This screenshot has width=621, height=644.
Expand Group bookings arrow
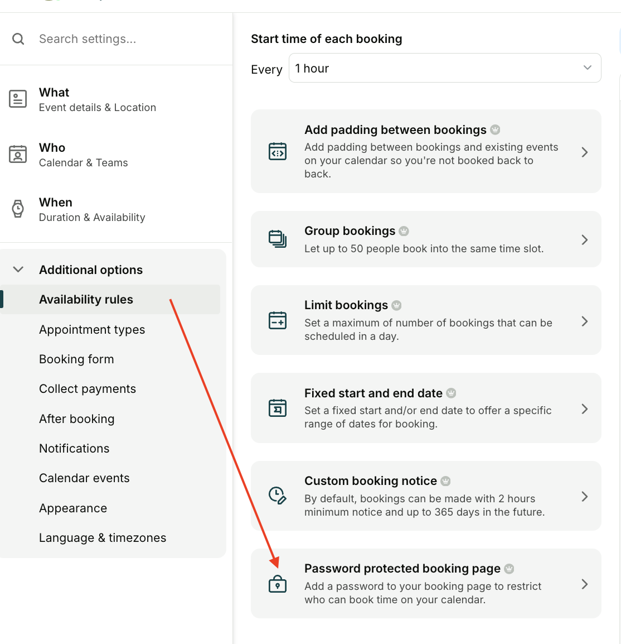(x=585, y=239)
